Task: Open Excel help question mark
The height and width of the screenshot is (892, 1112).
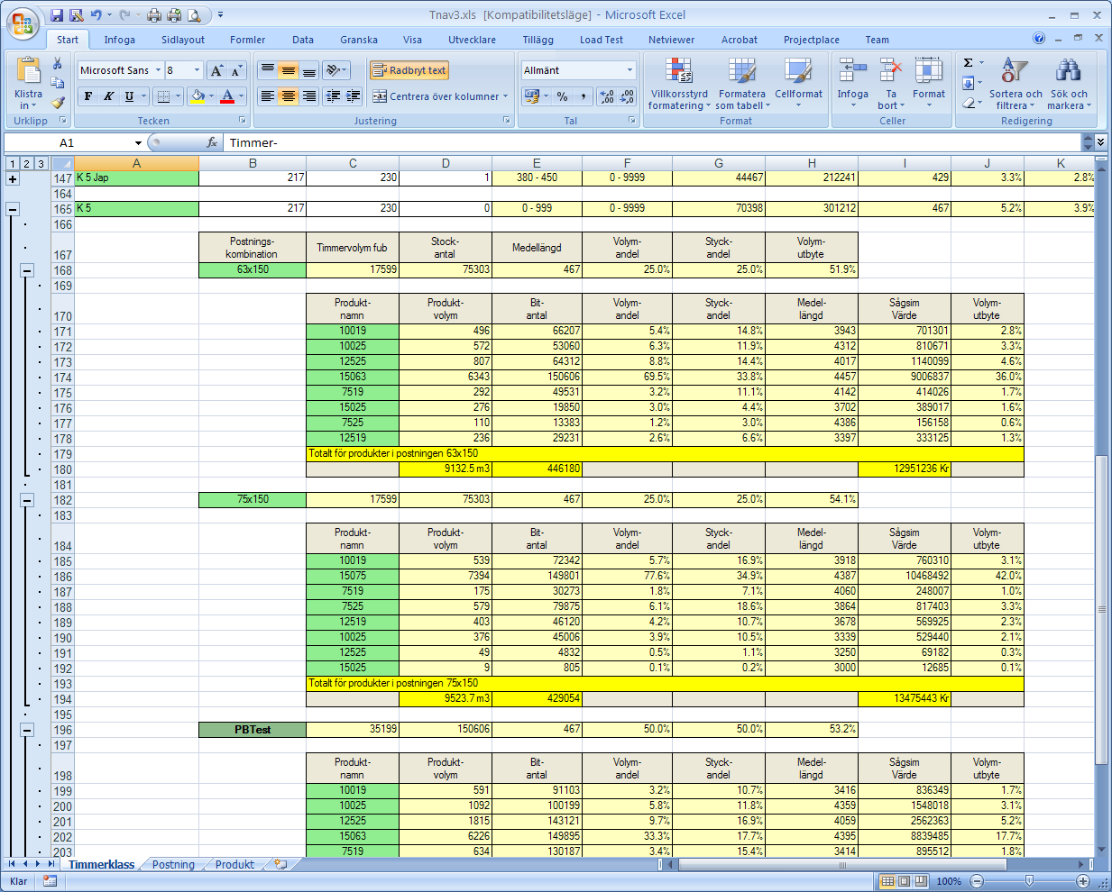Action: 1039,39
